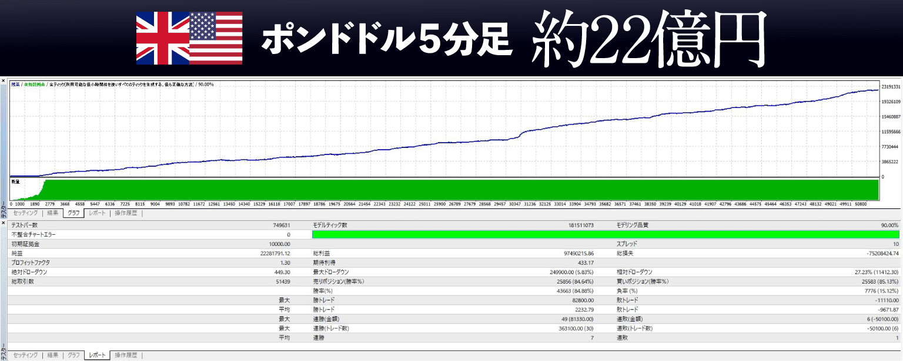903x361 pixels.
Task: Open セッティング tab below the graph panel
Action: pyautogui.click(x=25, y=213)
